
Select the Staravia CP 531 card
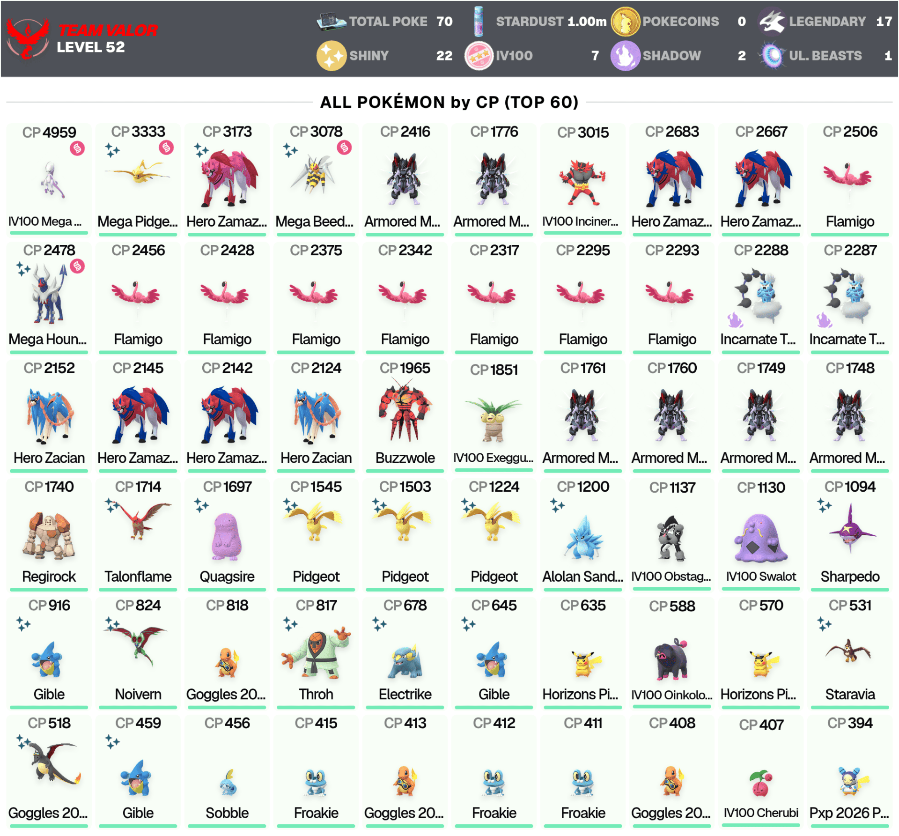click(850, 653)
